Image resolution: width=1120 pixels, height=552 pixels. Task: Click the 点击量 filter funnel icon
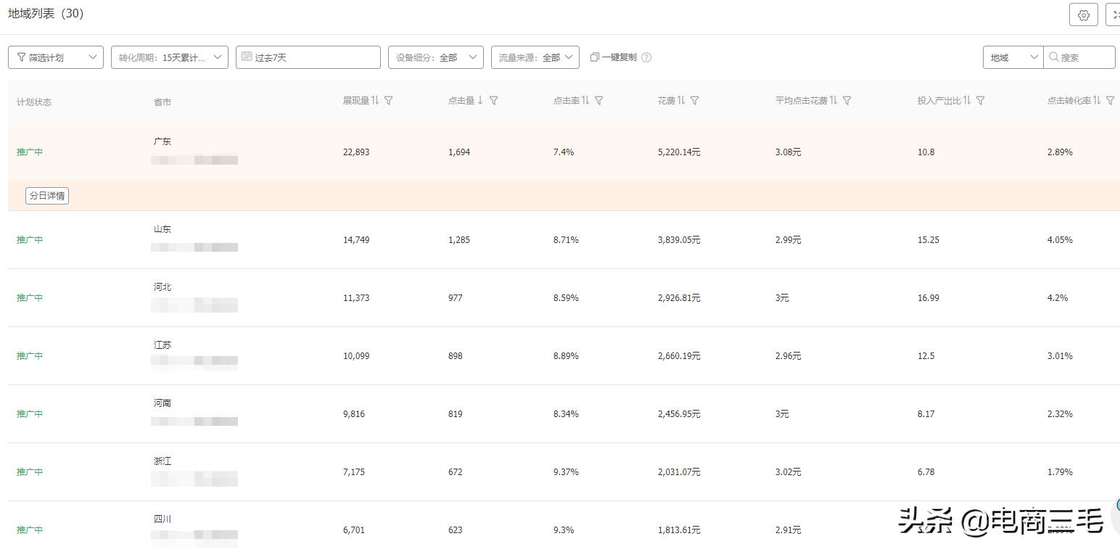[x=494, y=101]
